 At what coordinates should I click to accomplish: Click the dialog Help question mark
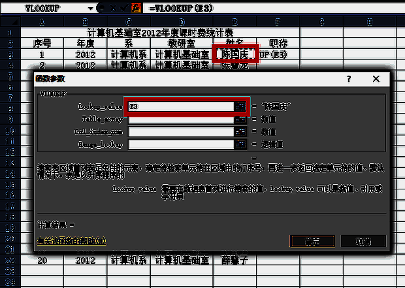click(x=349, y=78)
